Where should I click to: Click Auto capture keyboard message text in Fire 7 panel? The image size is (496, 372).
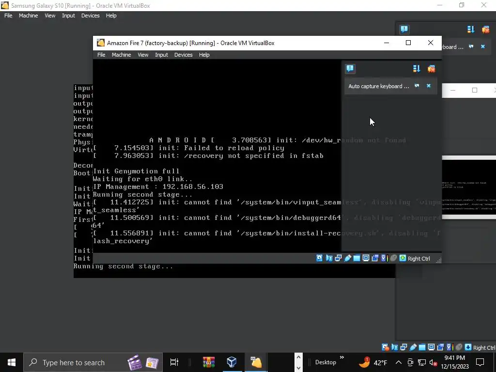pos(379,86)
